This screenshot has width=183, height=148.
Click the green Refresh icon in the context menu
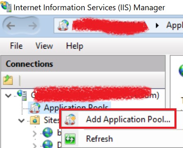[x=70, y=139]
